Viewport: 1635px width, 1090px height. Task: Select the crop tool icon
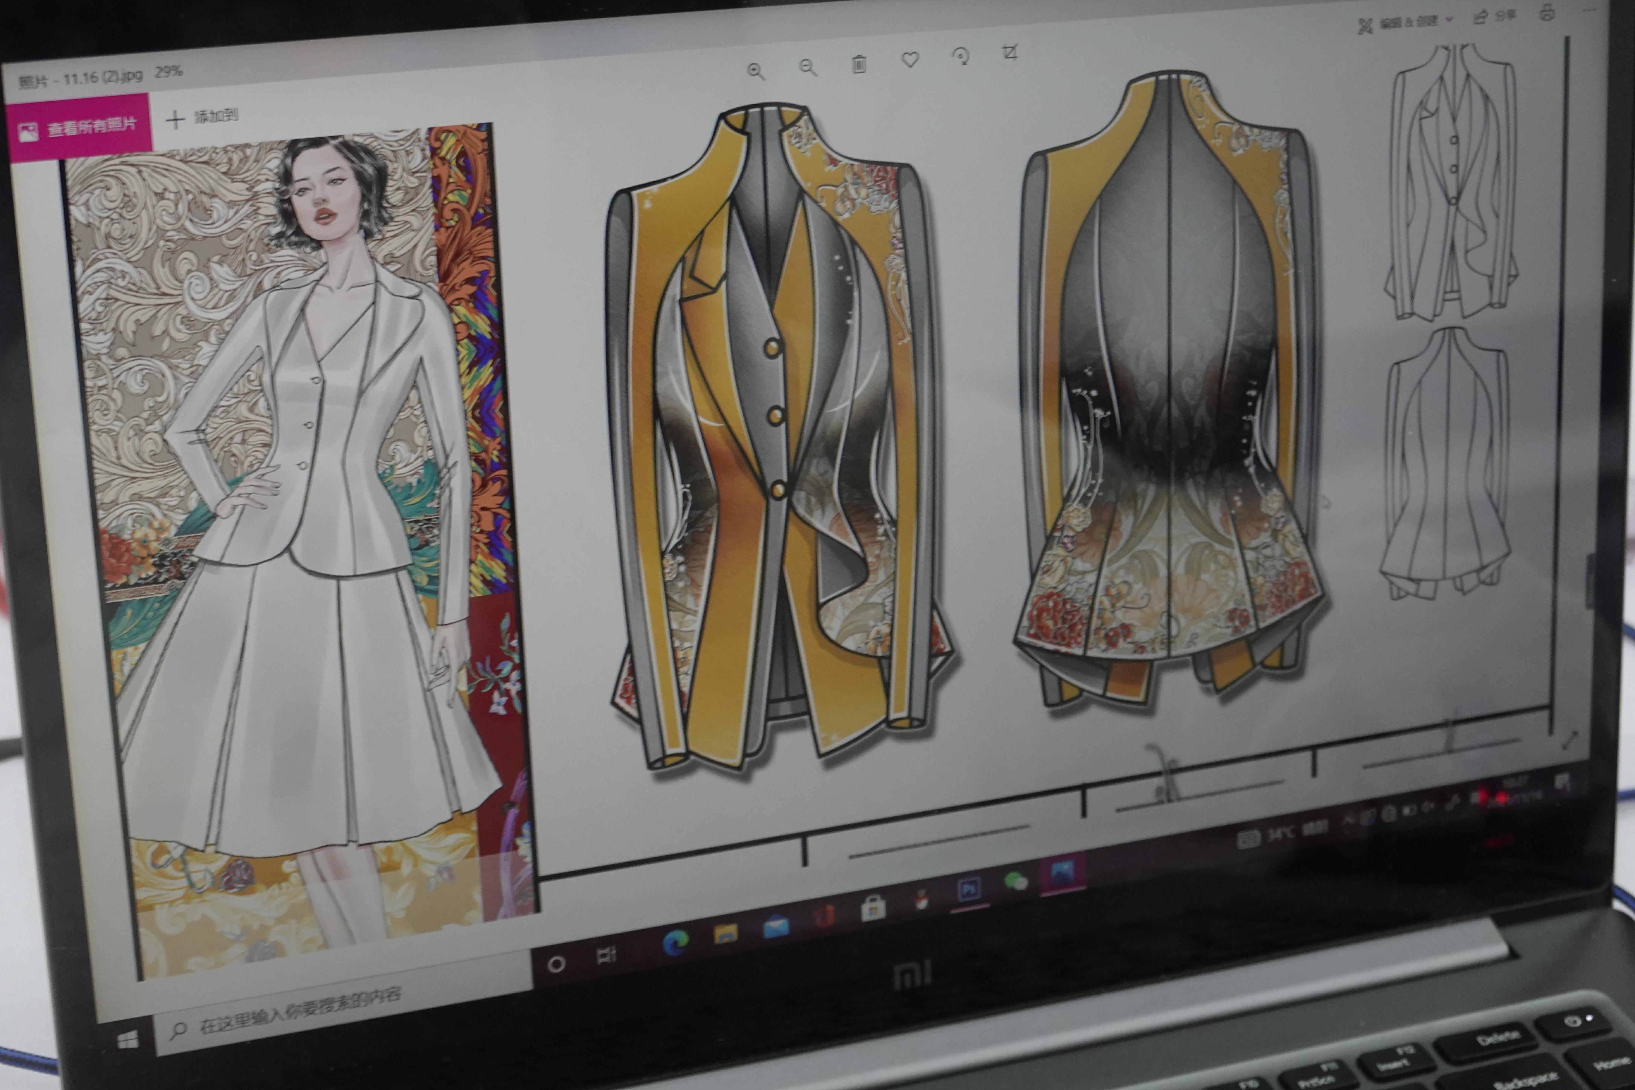(x=1010, y=52)
